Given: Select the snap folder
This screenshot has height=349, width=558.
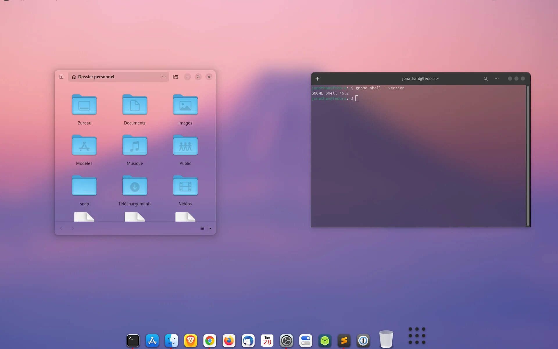Looking at the screenshot, I should (84, 186).
